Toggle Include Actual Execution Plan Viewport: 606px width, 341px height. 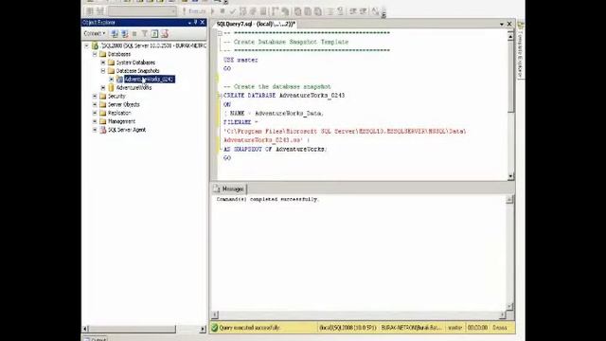point(275,11)
